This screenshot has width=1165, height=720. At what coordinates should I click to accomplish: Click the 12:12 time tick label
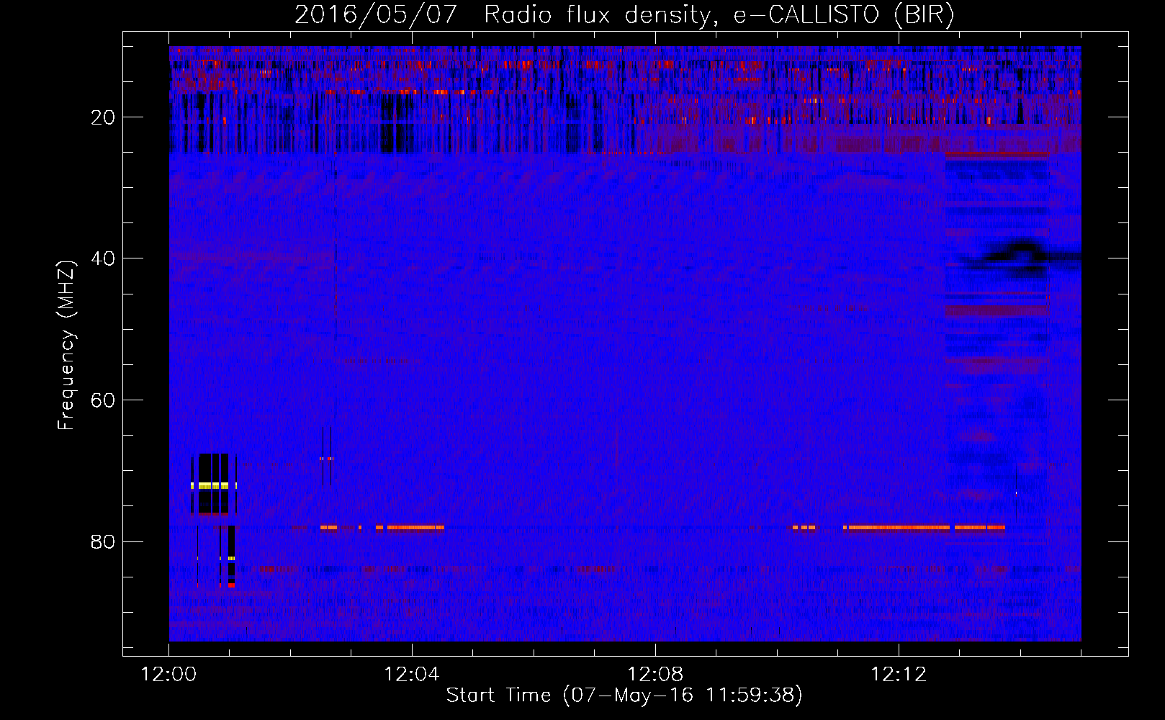point(899,675)
